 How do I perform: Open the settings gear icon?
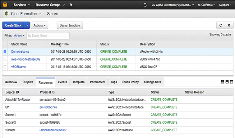(x=229, y=25)
